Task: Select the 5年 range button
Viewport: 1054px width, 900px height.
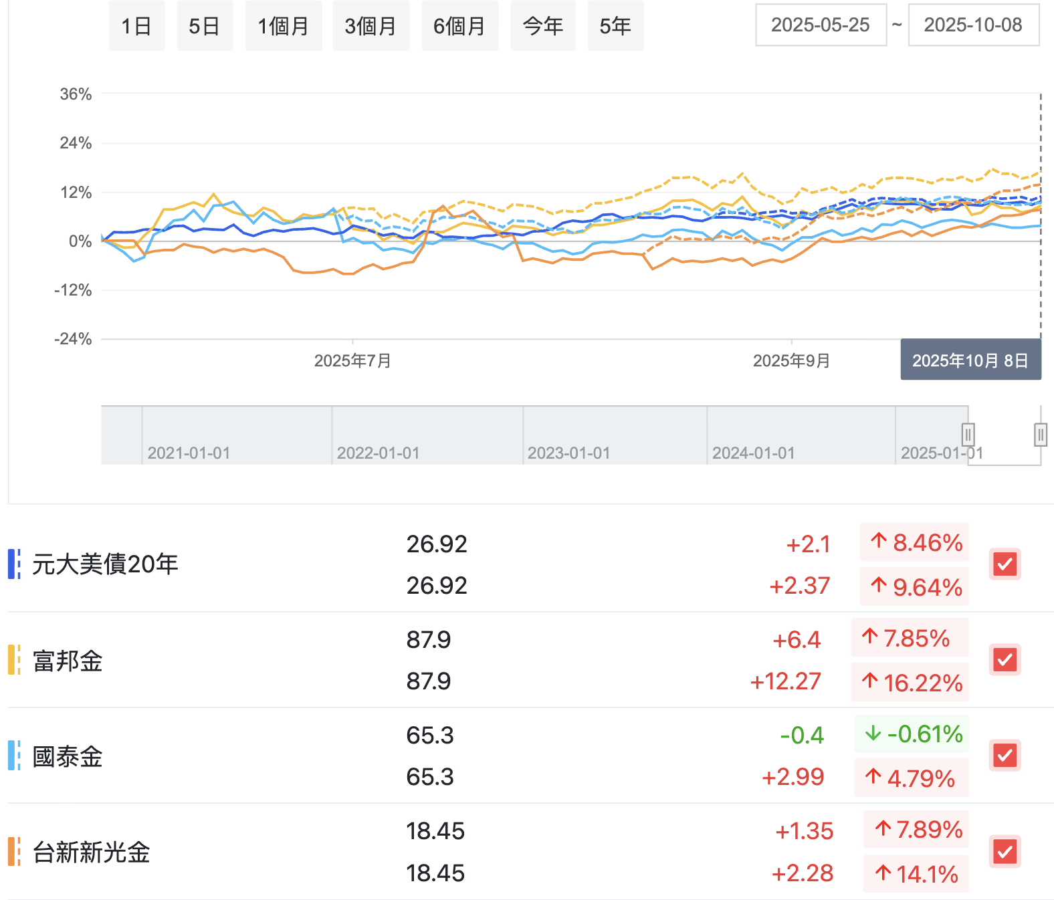Action: point(615,26)
